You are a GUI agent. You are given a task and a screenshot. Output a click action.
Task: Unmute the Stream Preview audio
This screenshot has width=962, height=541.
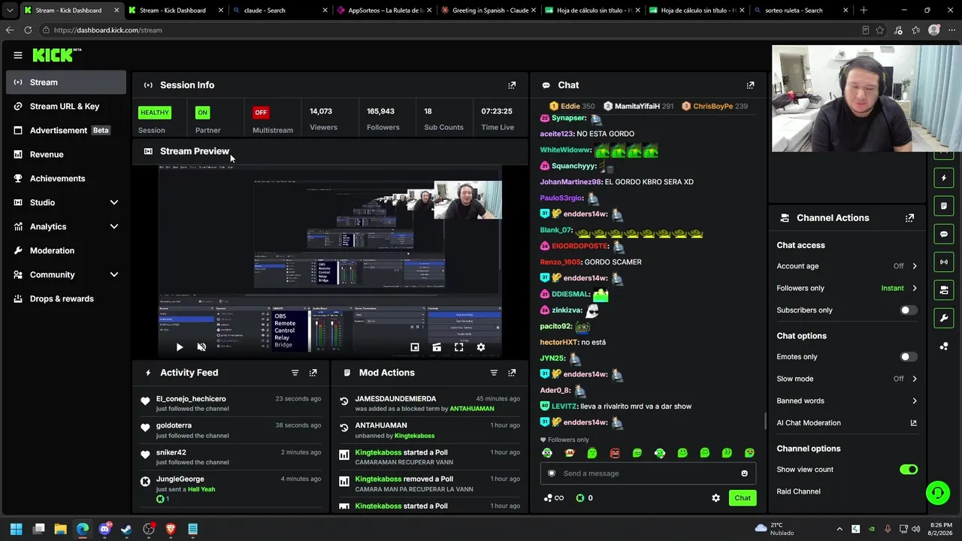pos(201,347)
